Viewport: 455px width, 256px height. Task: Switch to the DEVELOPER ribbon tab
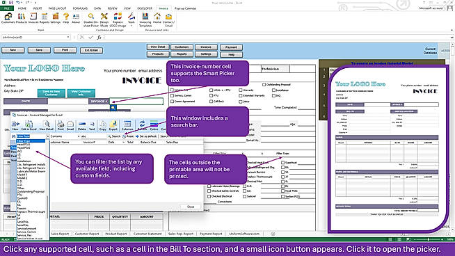[x=145, y=8]
